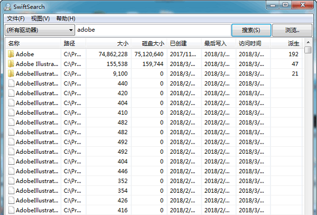The height and width of the screenshot is (215, 317).
Task: Sort by 已创建 column header
Action: coord(184,43)
